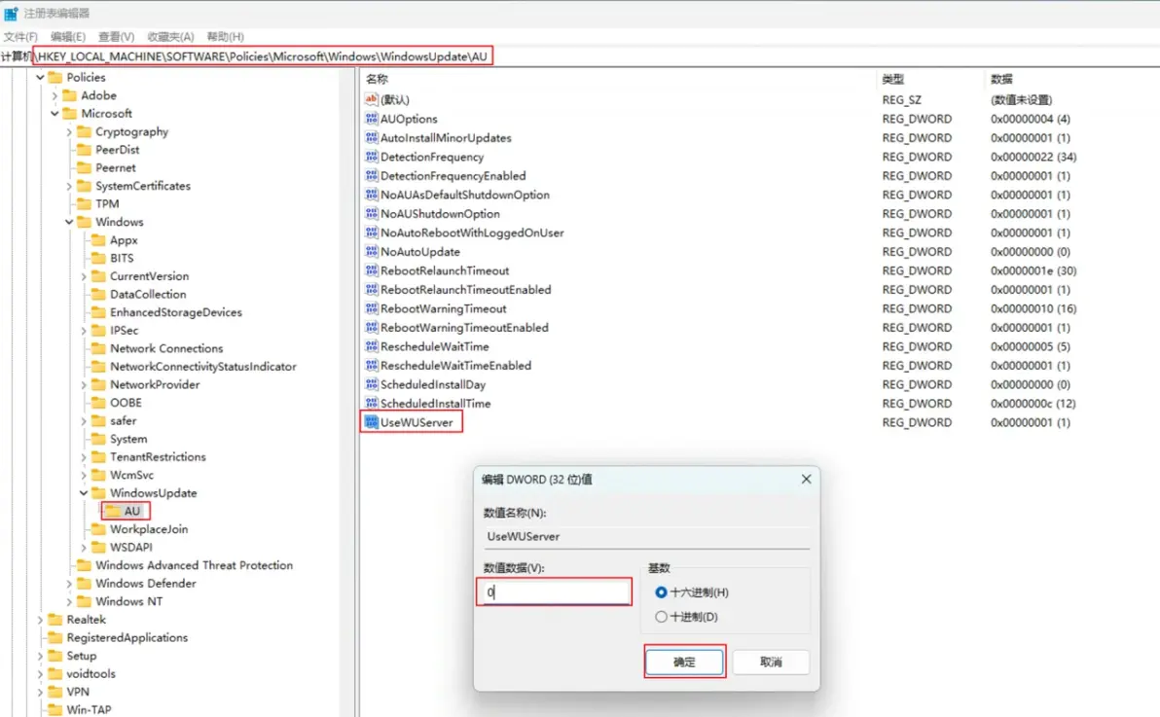The image size is (1160, 717).
Task: Collapse the Windows tree node
Action: [x=69, y=222]
